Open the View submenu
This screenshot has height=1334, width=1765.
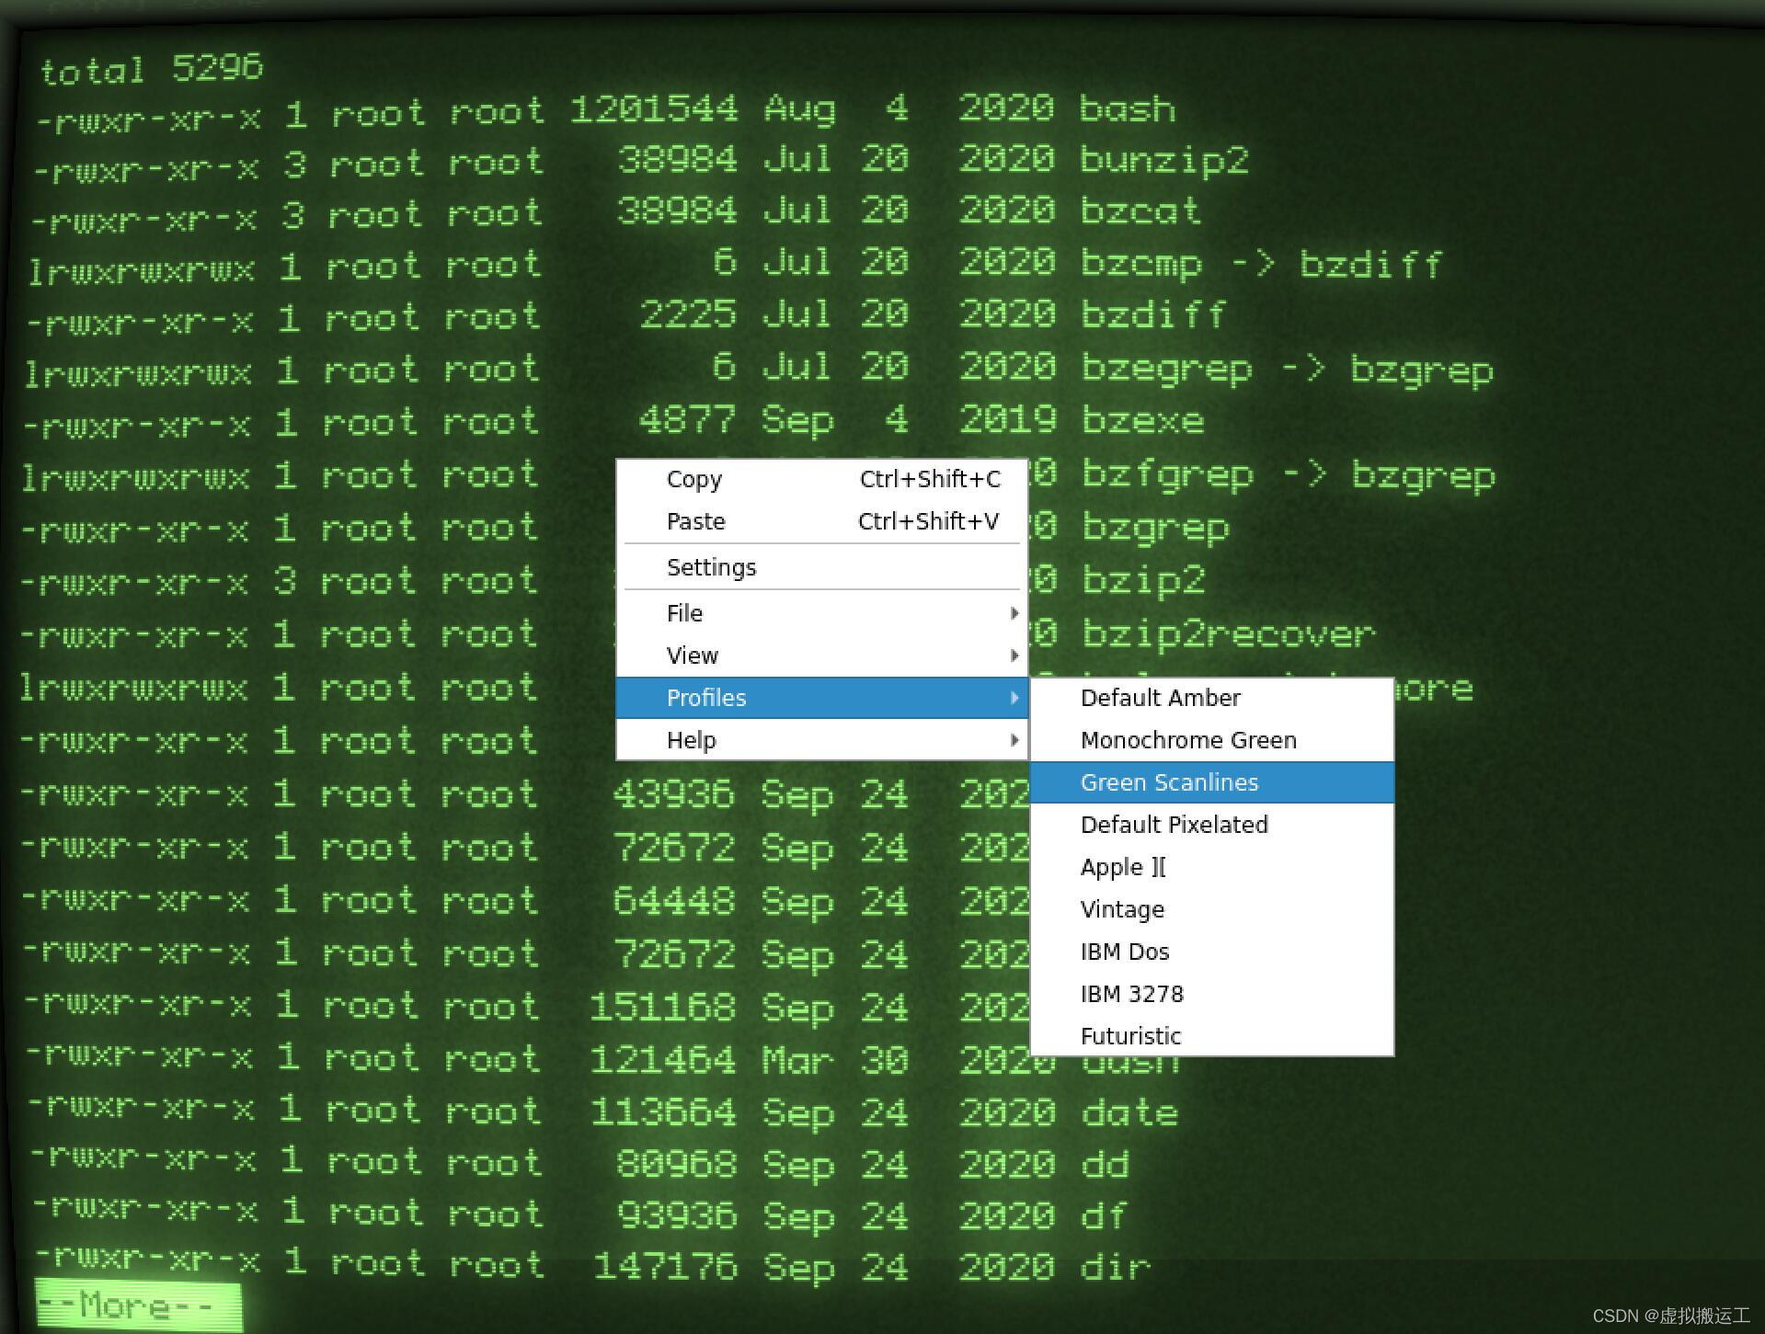click(x=821, y=656)
